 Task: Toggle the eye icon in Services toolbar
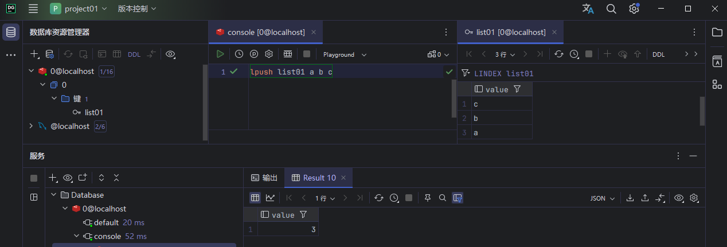[x=68, y=178]
